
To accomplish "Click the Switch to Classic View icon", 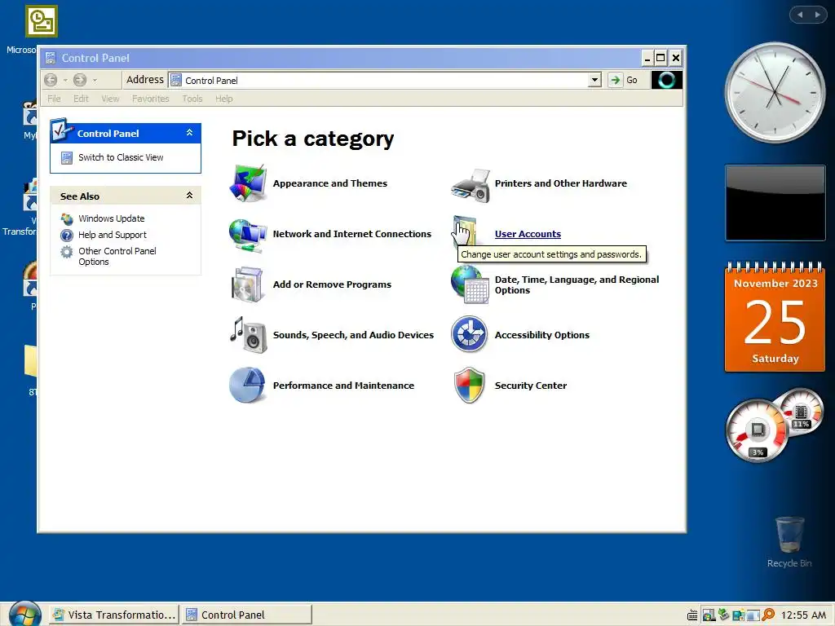I will click(x=67, y=157).
